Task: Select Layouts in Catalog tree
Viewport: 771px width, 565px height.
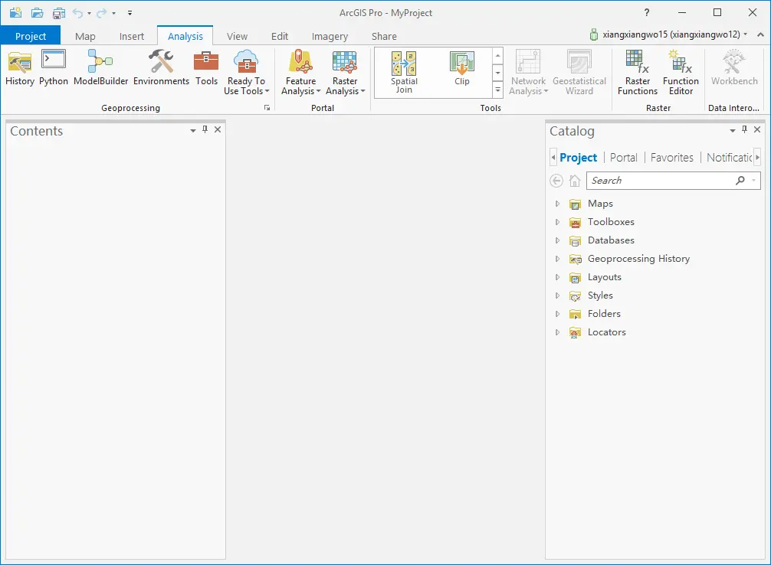Action: tap(605, 277)
